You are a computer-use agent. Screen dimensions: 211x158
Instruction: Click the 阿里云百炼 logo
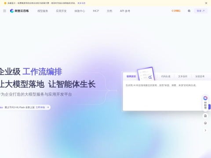tap(19, 11)
